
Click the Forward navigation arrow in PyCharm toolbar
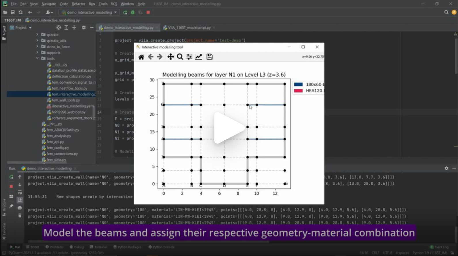pos(38,12)
